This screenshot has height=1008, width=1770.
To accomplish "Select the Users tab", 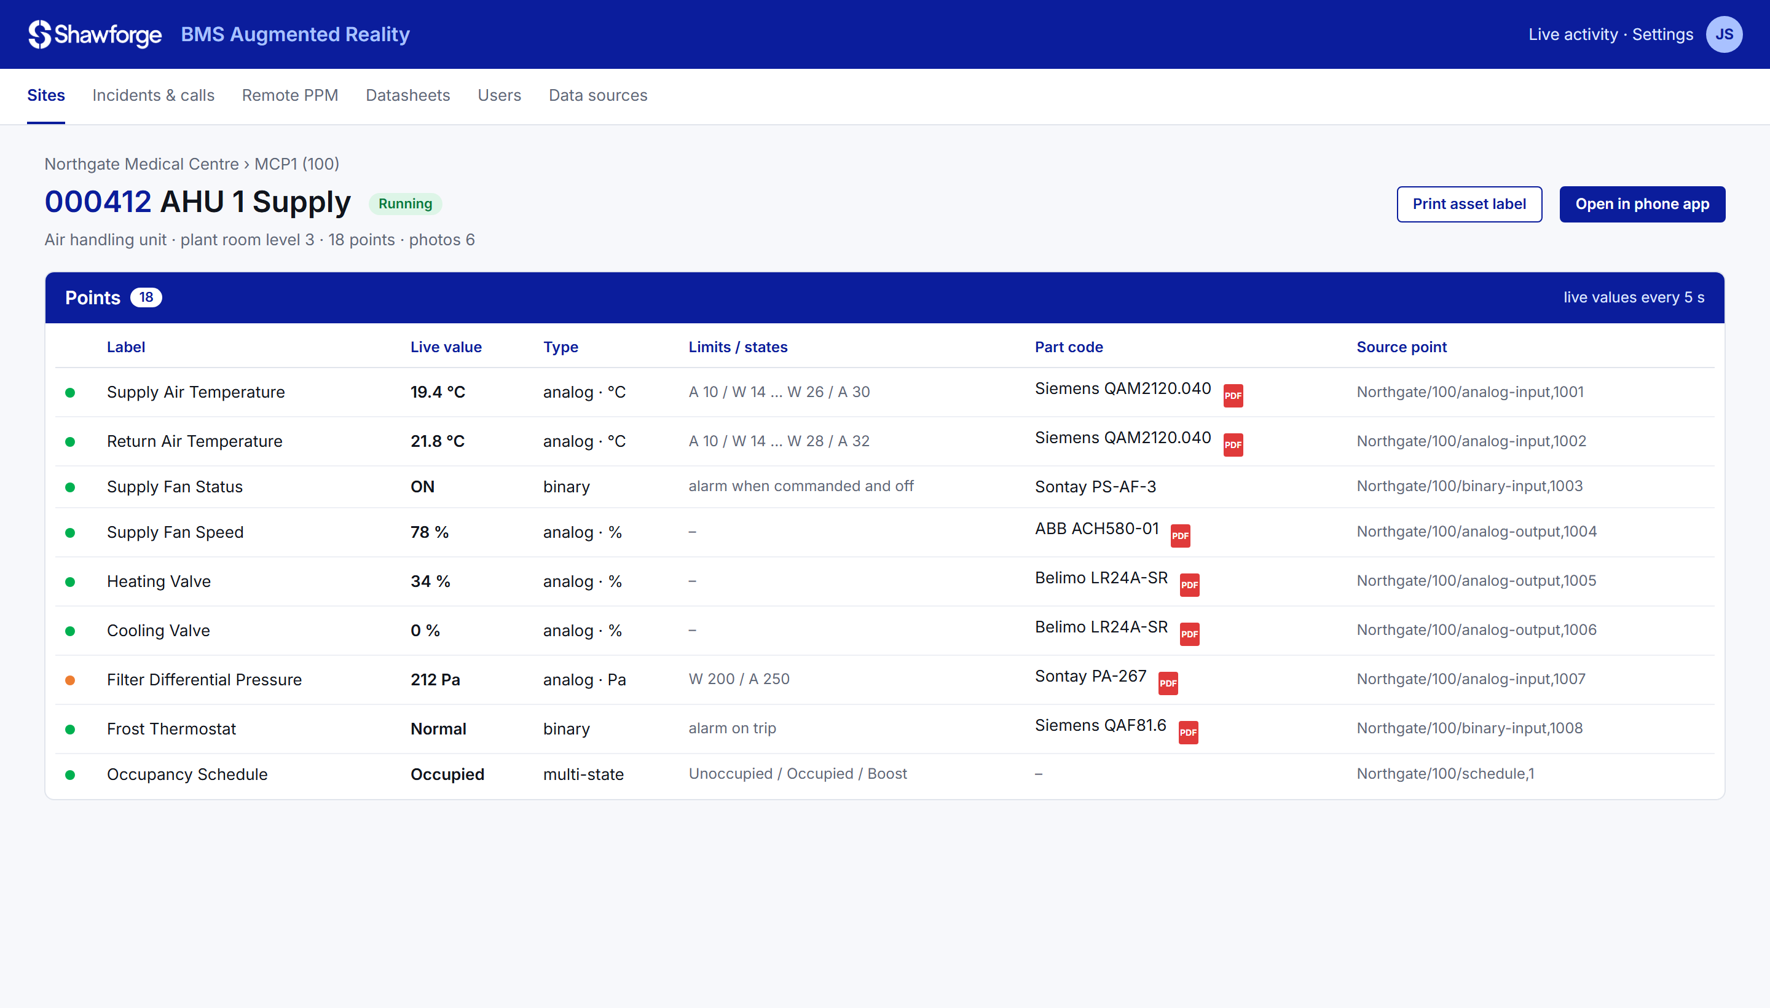I will pos(499,95).
